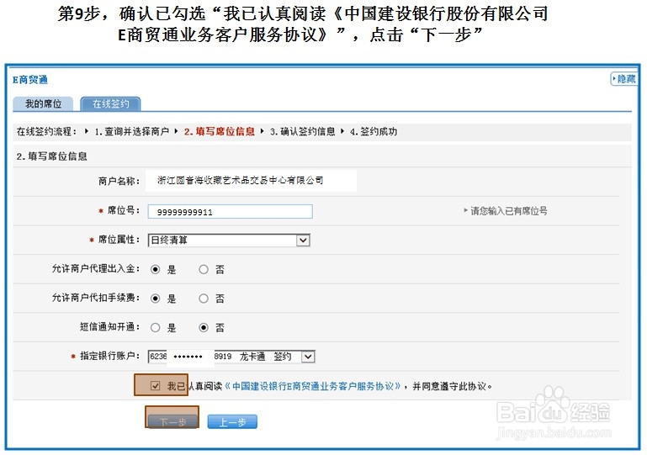
Task: Click step 4.签约成功
Action: [373, 131]
